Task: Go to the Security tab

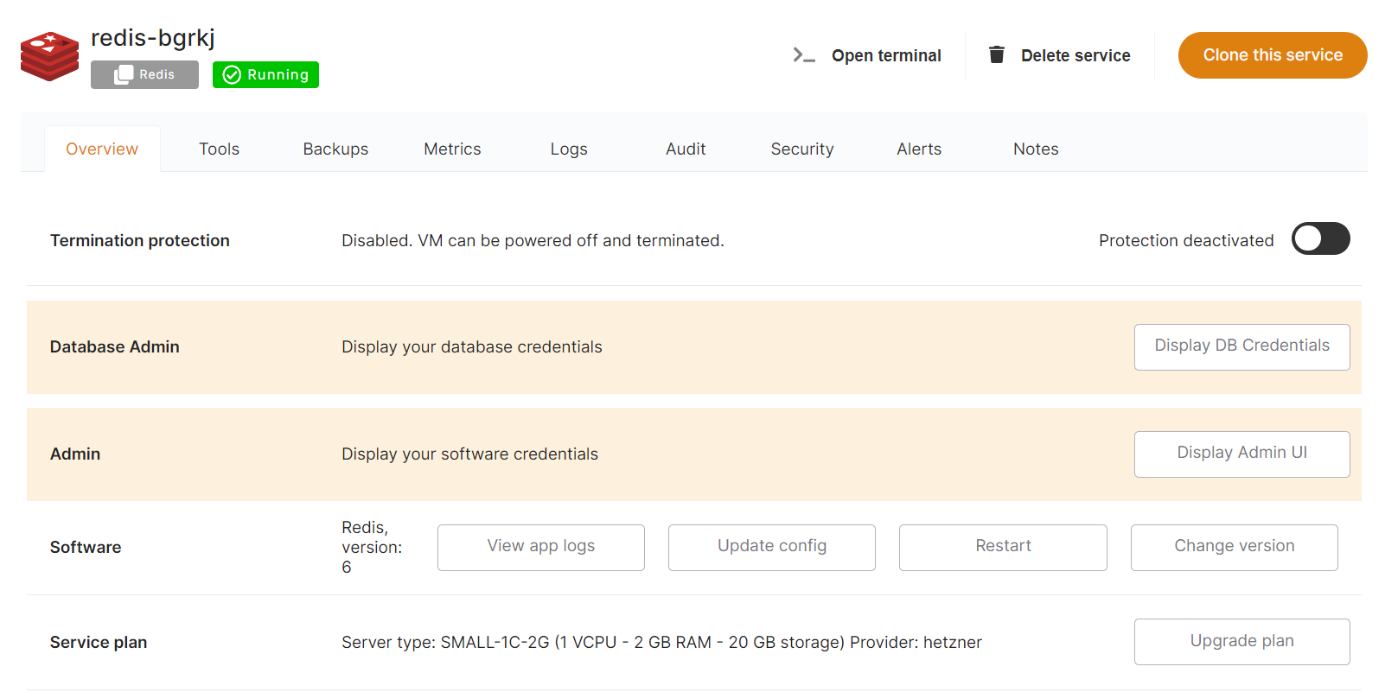Action: click(801, 149)
